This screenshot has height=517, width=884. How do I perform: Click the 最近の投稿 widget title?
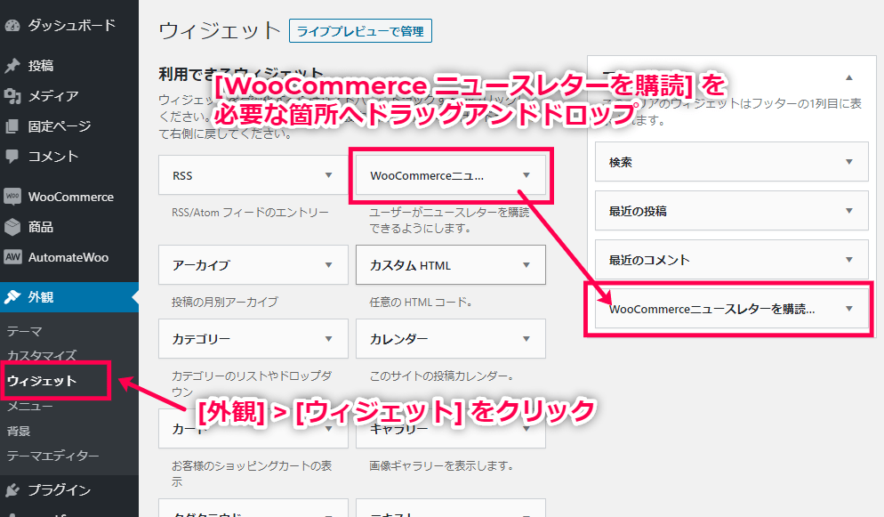(638, 212)
